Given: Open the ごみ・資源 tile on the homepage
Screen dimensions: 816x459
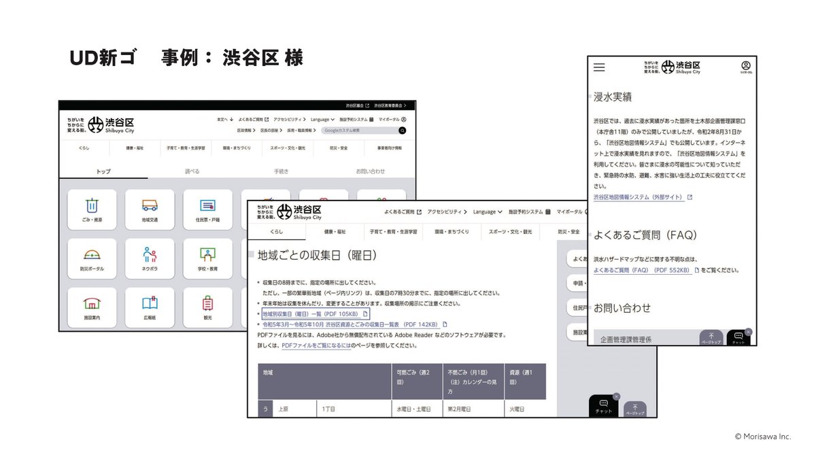Looking at the screenshot, I should tap(92, 210).
